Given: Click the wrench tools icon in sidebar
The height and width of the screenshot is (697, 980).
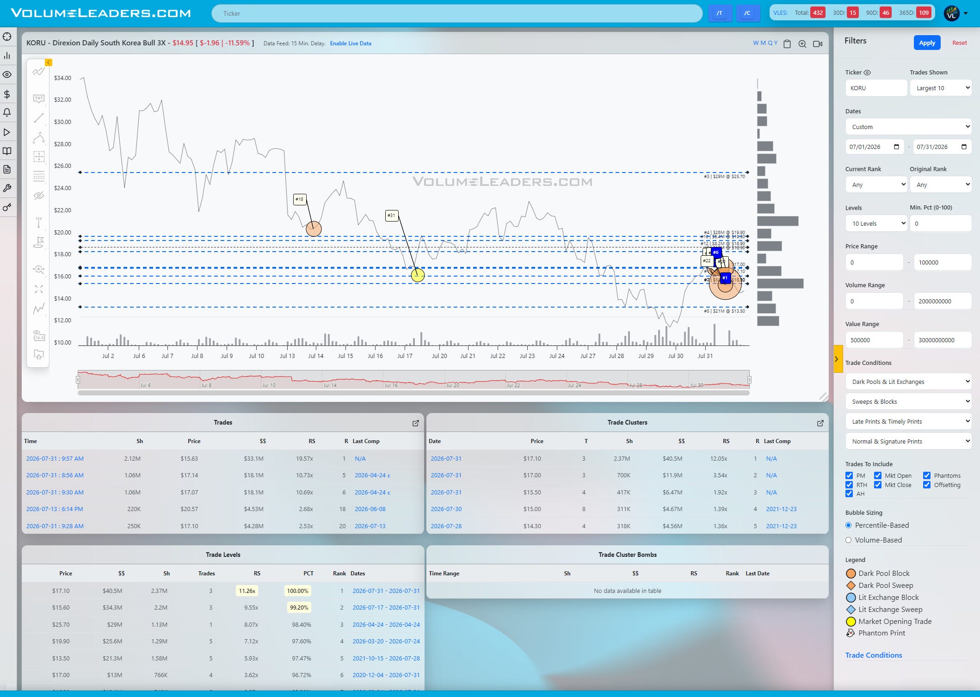Looking at the screenshot, I should point(7,188).
